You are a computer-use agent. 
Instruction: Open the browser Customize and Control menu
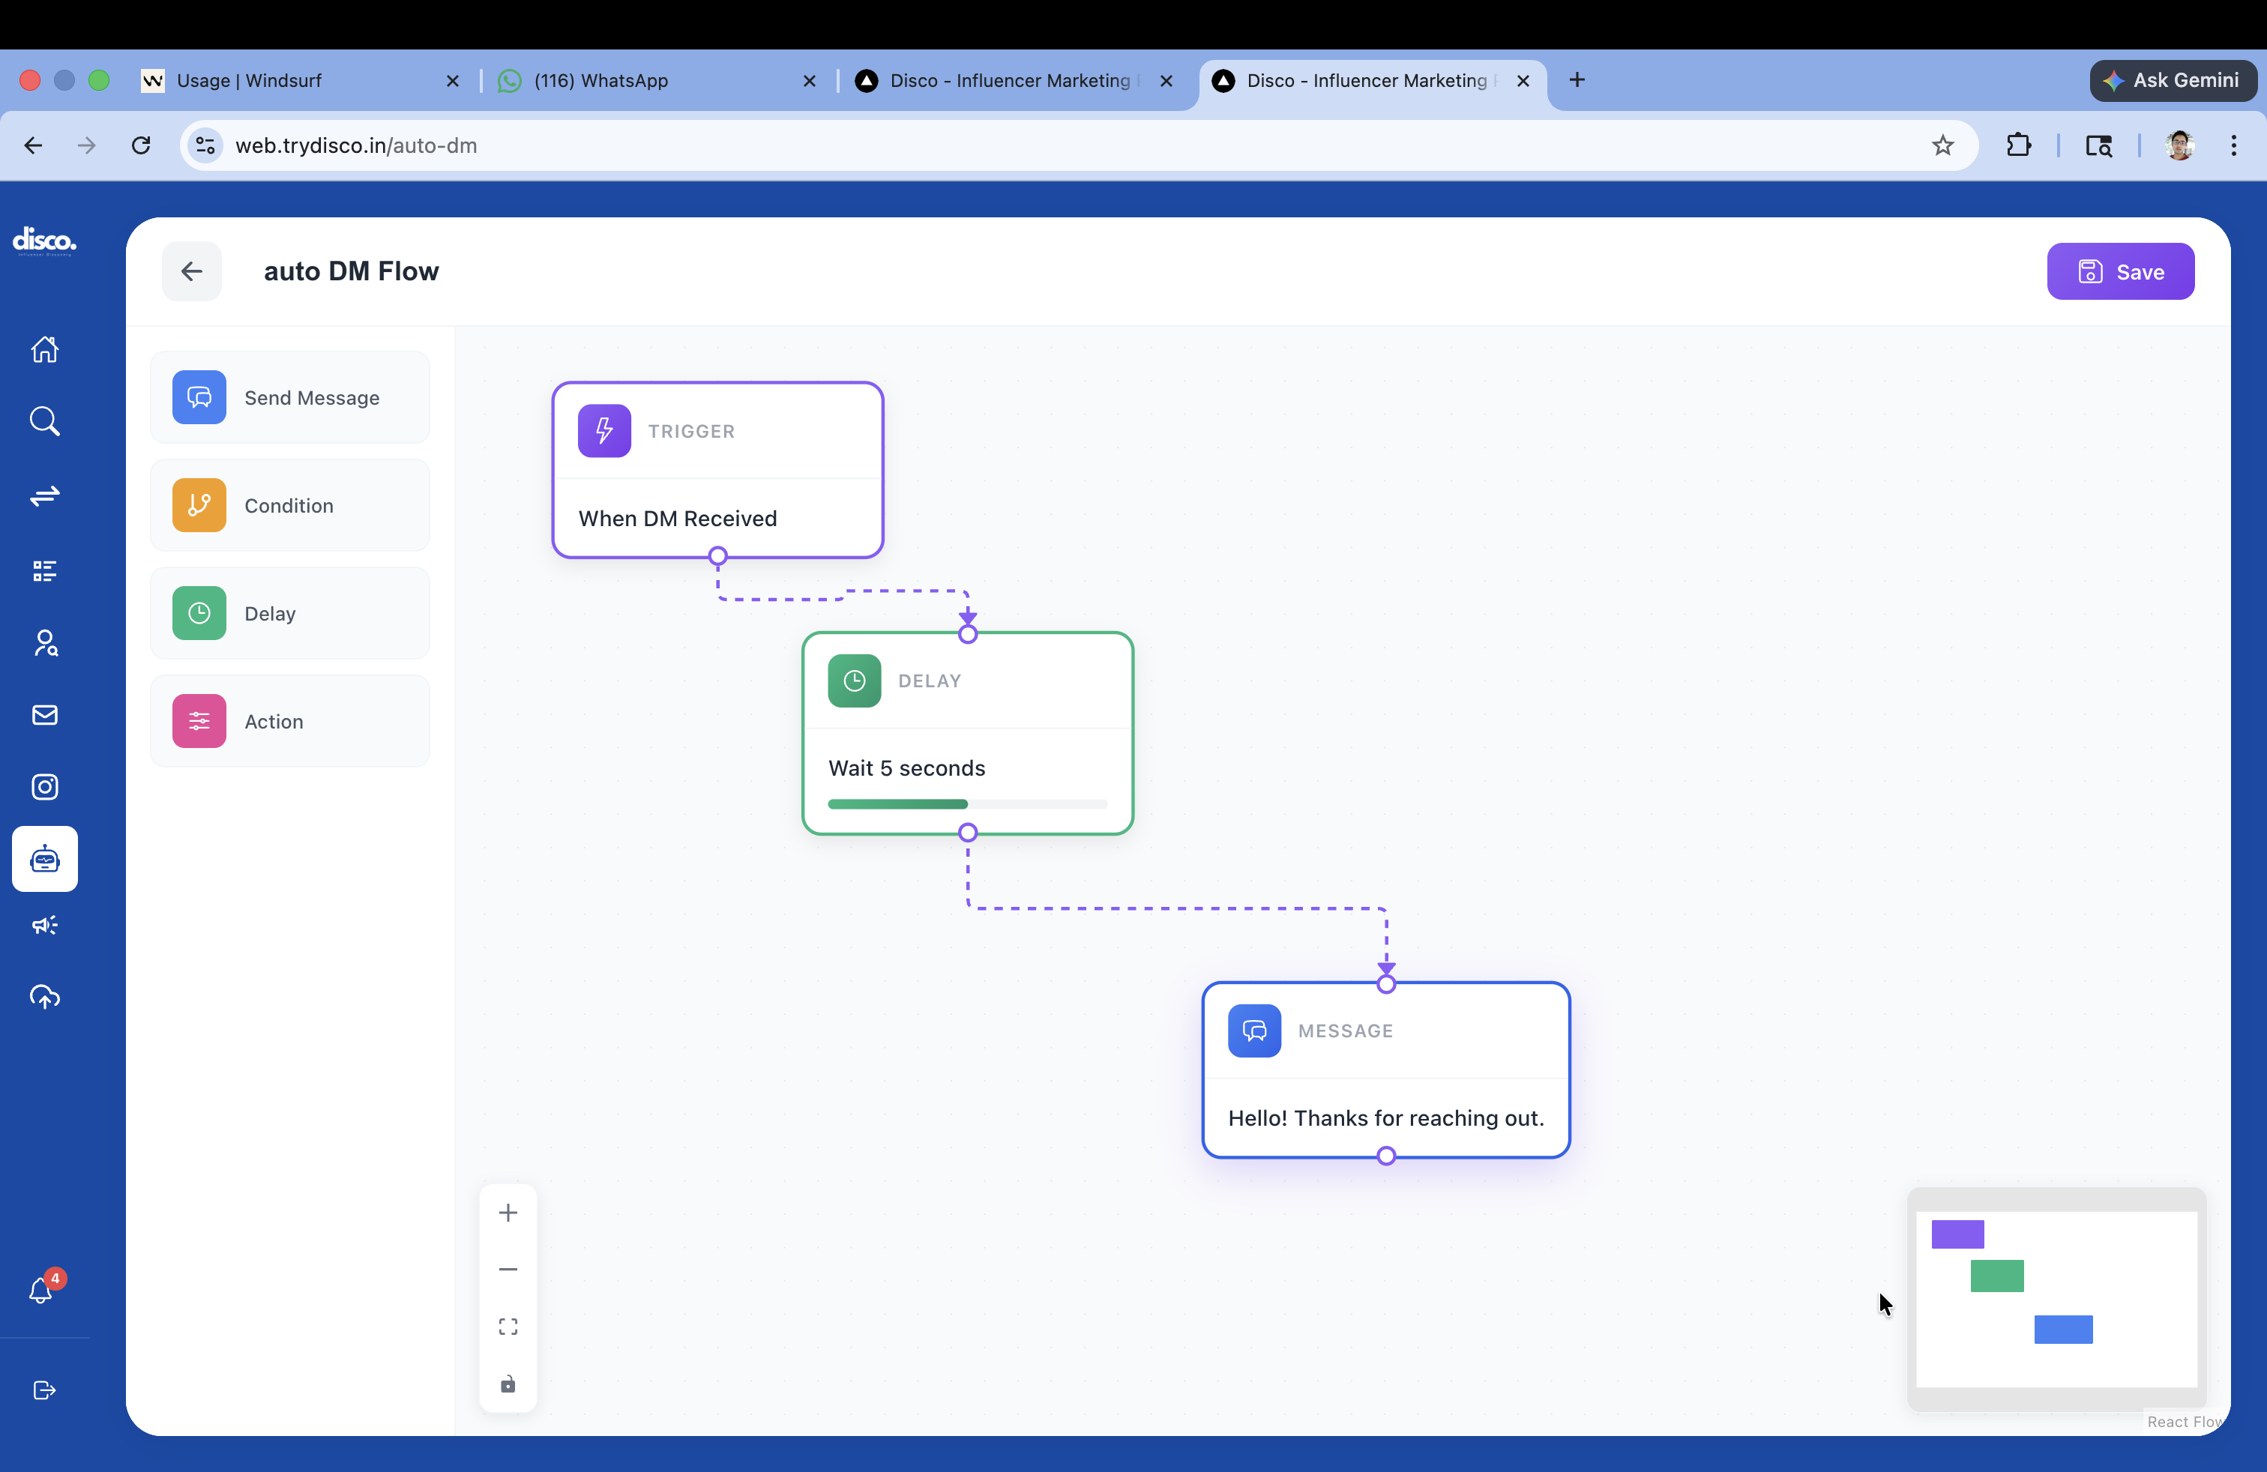(2234, 145)
